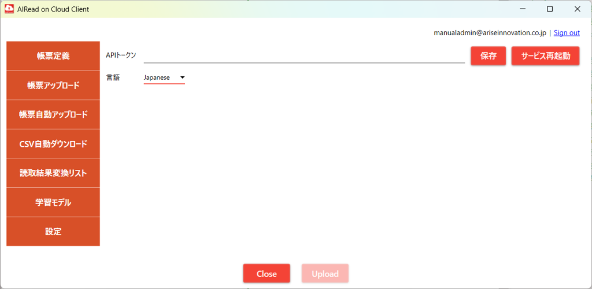592x289 pixels.
Task: Expand the language list via dropdown arrow
Action: tap(182, 77)
